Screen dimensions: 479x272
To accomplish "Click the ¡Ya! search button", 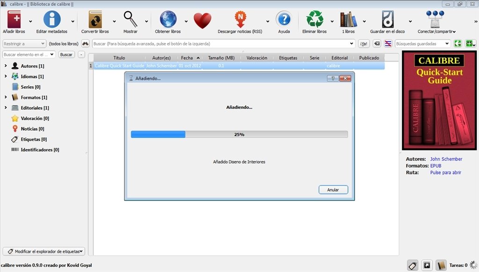I will 364,43.
